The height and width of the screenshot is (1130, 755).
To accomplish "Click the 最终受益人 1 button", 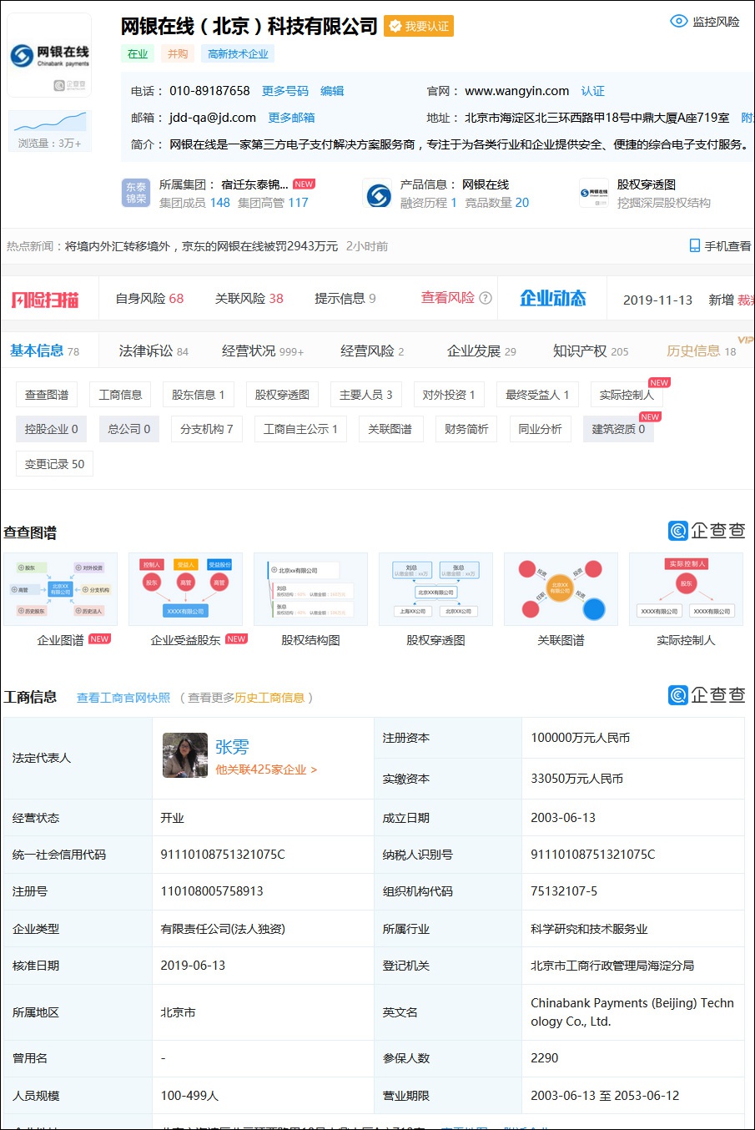I will click(x=537, y=395).
